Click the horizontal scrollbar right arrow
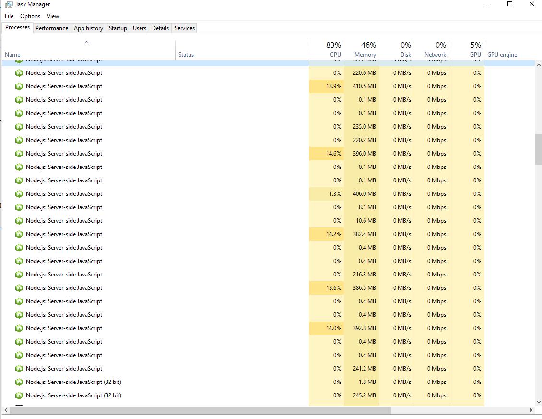This screenshot has height=419, width=542. [531, 410]
